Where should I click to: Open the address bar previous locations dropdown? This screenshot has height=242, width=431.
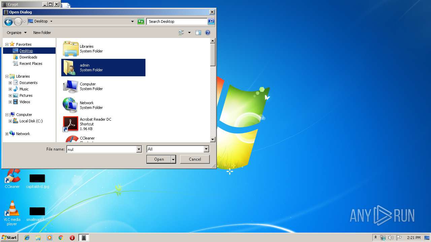[132, 22]
